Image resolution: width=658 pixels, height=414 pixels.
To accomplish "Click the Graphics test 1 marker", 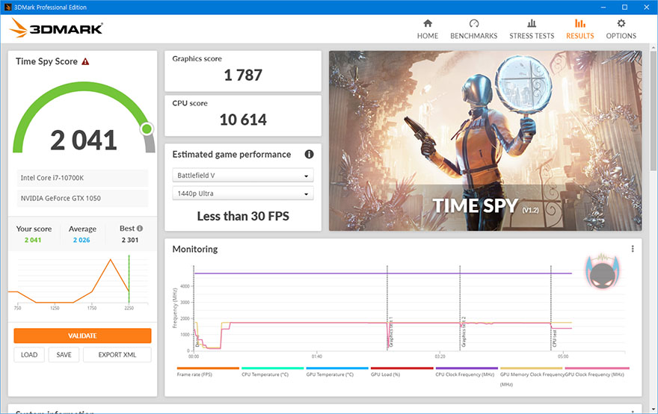I will pos(387,309).
